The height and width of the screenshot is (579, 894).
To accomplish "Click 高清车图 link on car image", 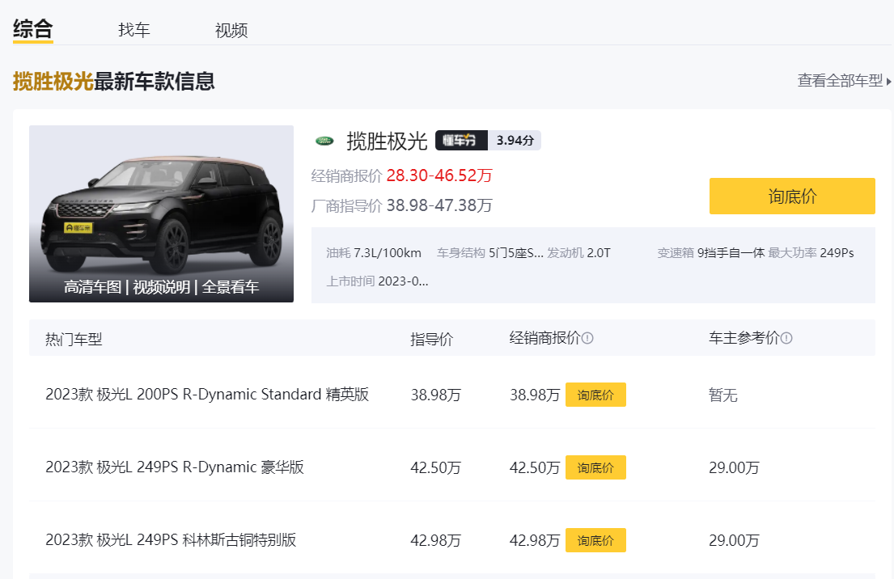I will pos(92,286).
